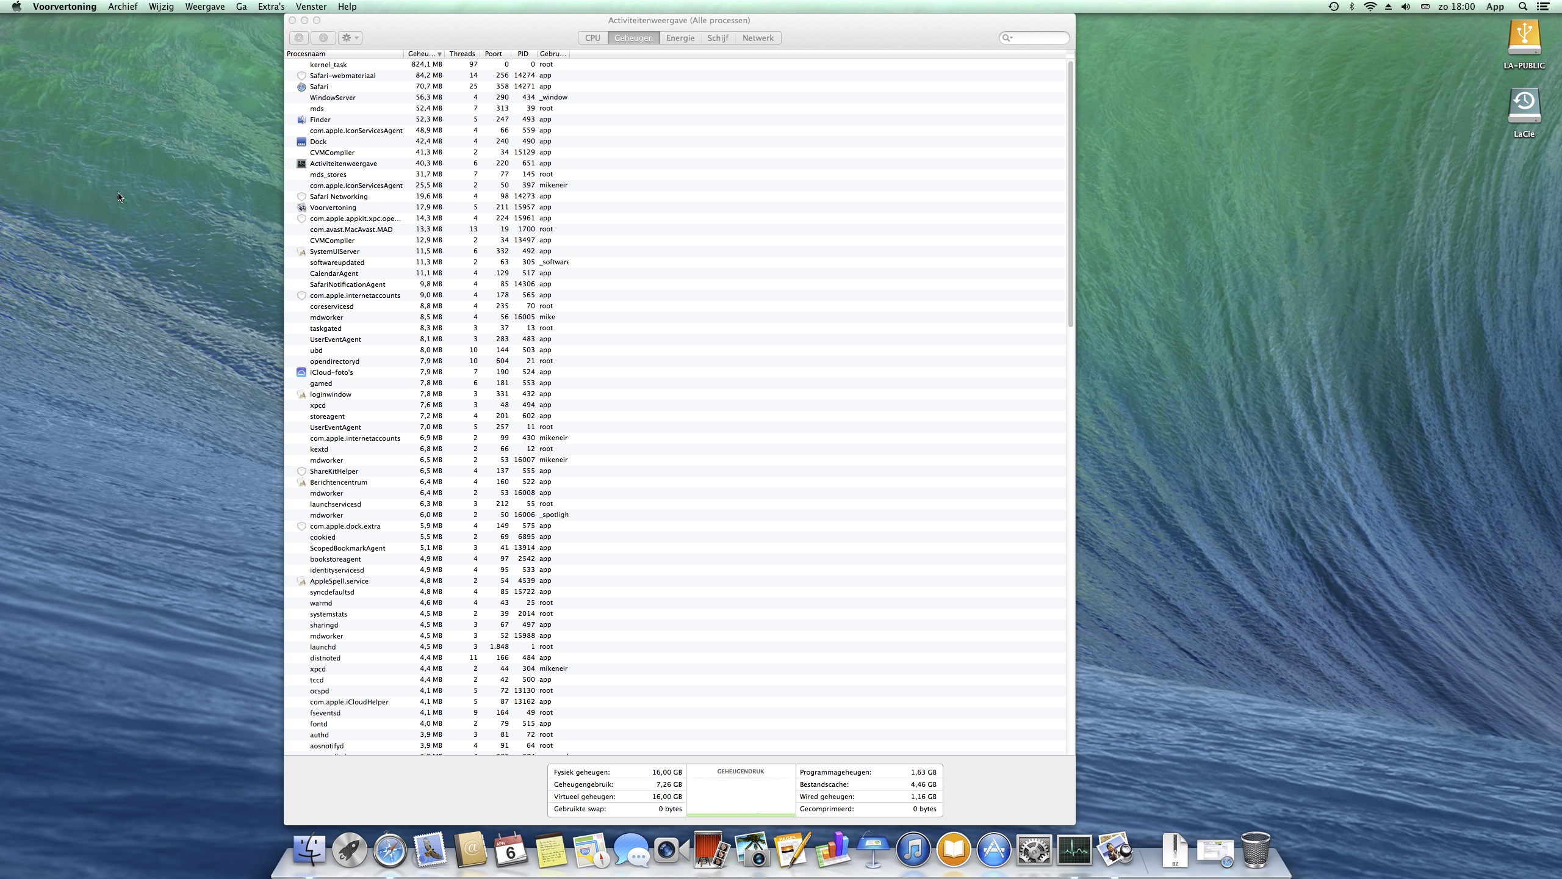Image resolution: width=1562 pixels, height=879 pixels.
Task: Select the Netwerk tab
Action: pyautogui.click(x=757, y=38)
